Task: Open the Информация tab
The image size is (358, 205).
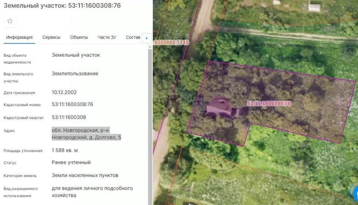Action: (x=20, y=37)
